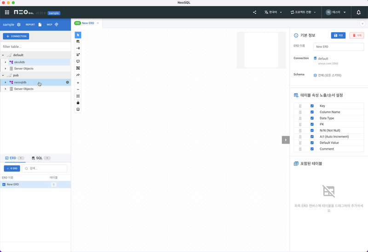Screen dimensions: 368x252
Task: Expand the neosqldb tree node
Action: (6, 82)
